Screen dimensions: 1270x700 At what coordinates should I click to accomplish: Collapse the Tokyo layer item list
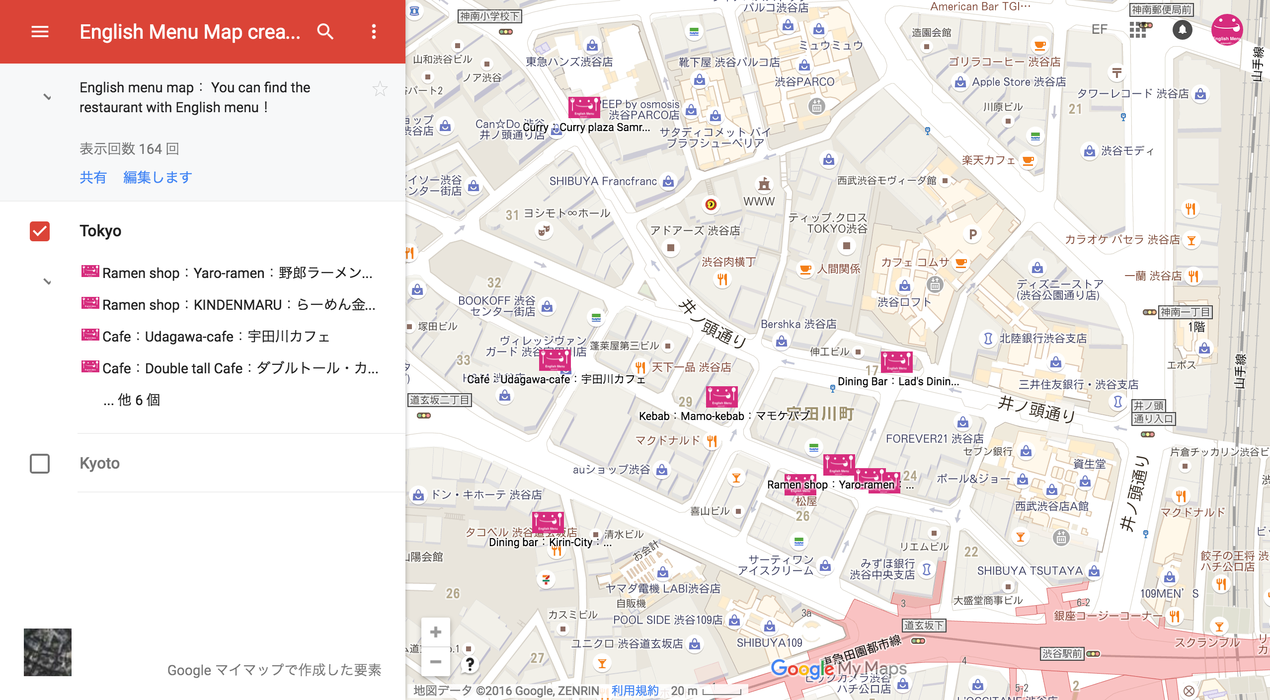pyautogui.click(x=47, y=281)
